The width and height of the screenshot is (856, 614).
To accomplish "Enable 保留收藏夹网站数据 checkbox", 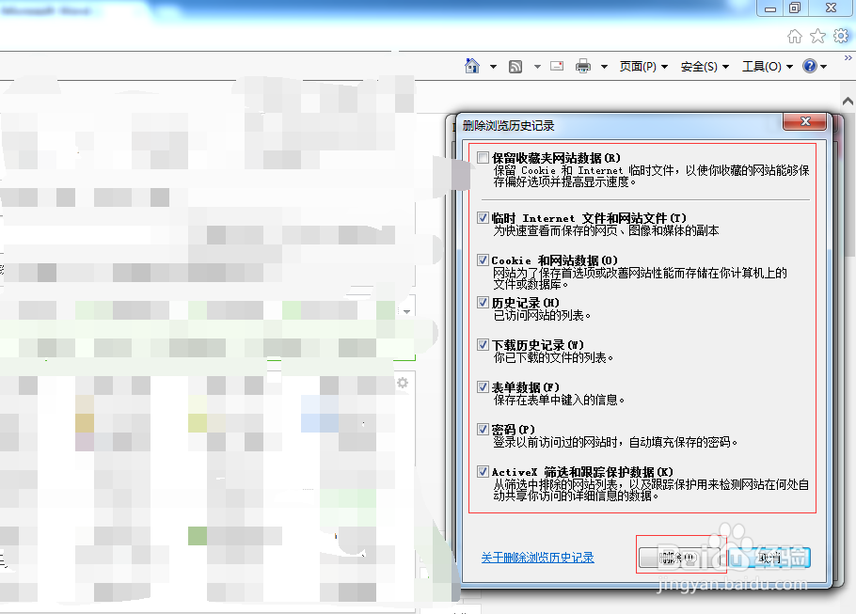I will [483, 158].
